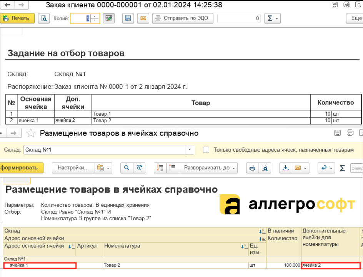The width and height of the screenshot is (363, 277).
Task: Add Размещение товаров report to favorites star
Action: click(x=31, y=133)
